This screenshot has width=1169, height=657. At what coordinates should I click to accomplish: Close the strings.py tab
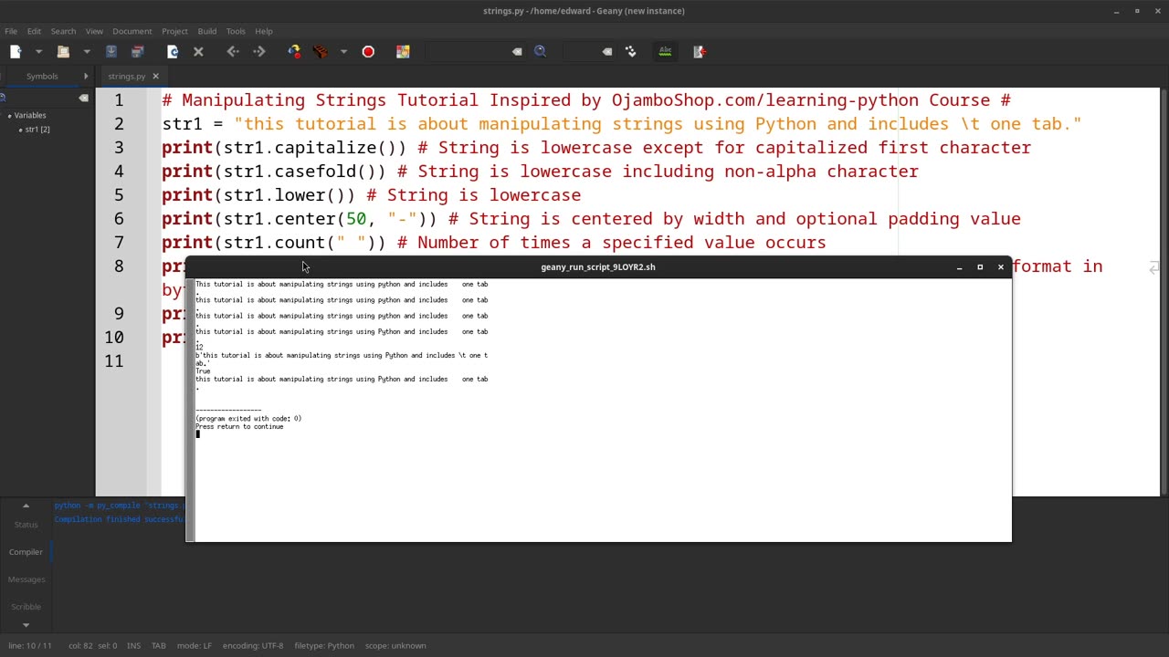pos(155,77)
